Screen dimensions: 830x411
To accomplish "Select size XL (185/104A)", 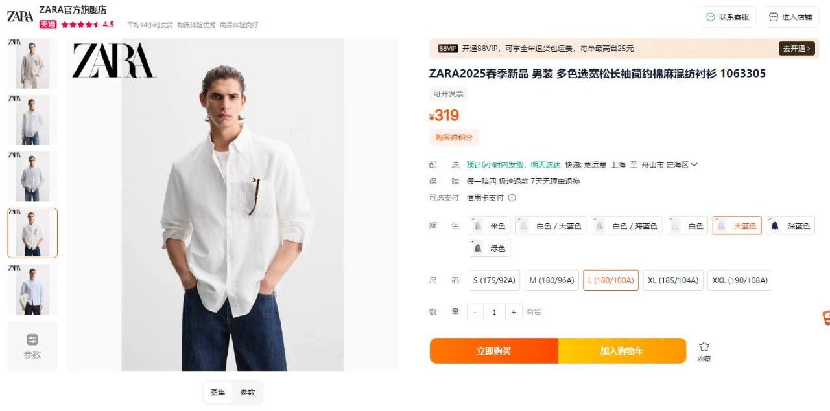I will tap(673, 280).
